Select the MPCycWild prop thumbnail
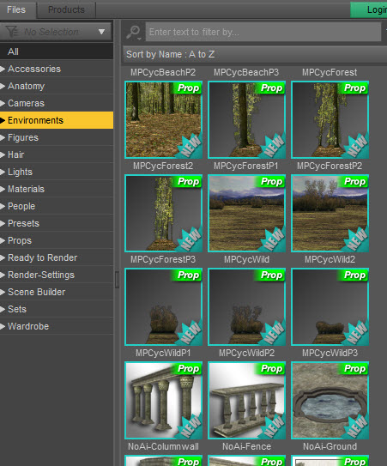Viewport: 387px width, 466px height. [x=247, y=214]
